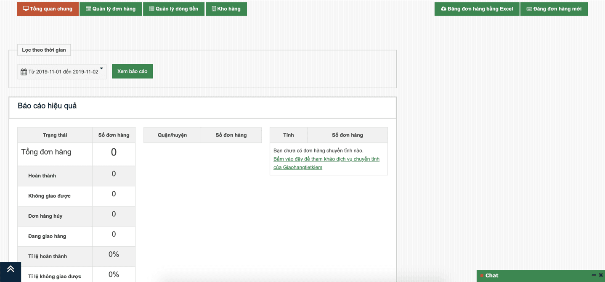
Task: Select the Tổng đơn hàng row label
Action: [46, 152]
